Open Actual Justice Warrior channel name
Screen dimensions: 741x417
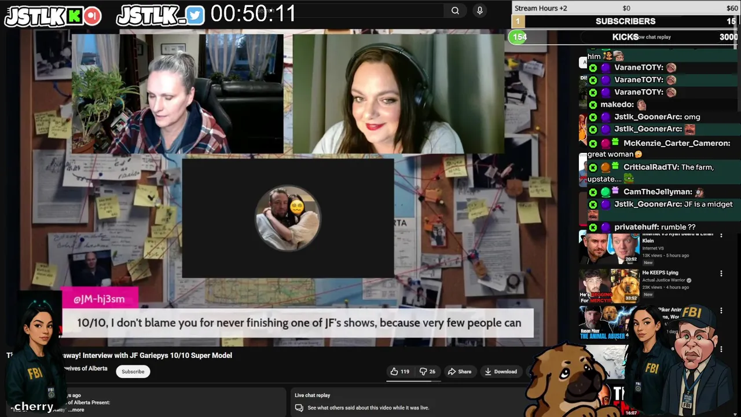tap(663, 280)
